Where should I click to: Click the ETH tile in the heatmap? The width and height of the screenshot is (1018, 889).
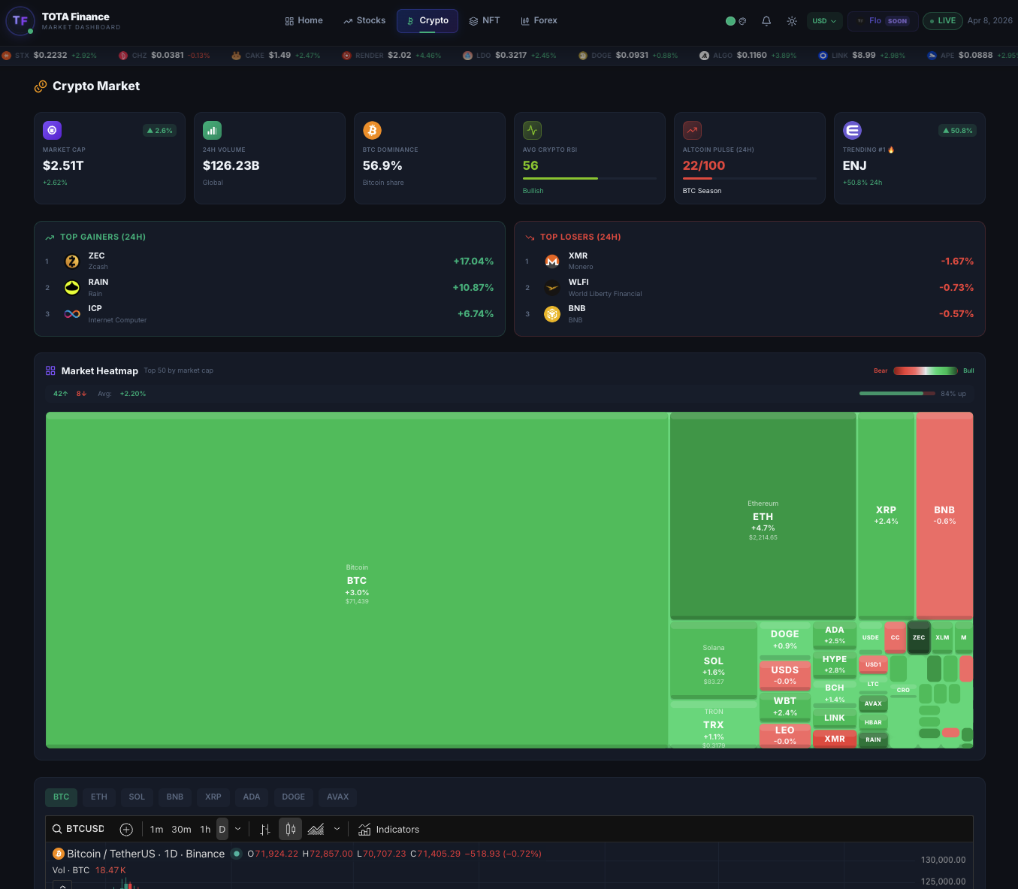(763, 516)
